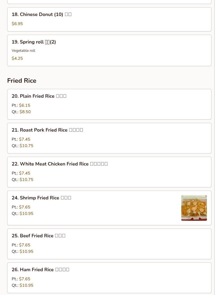Click the Spring roll $4.25 price

coord(17,58)
